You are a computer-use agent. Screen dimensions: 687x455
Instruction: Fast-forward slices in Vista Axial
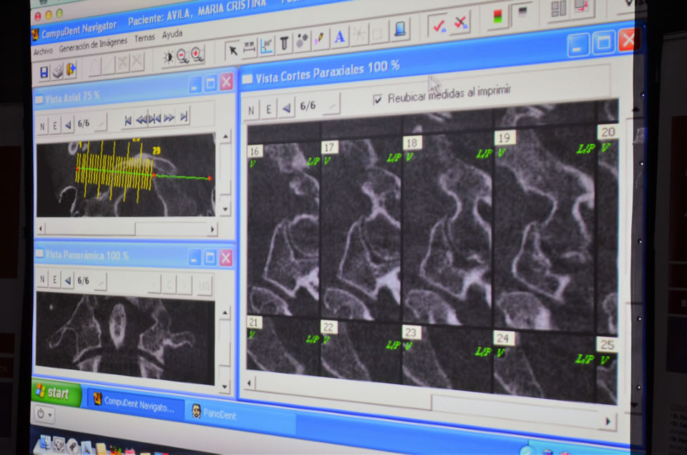coord(169,117)
